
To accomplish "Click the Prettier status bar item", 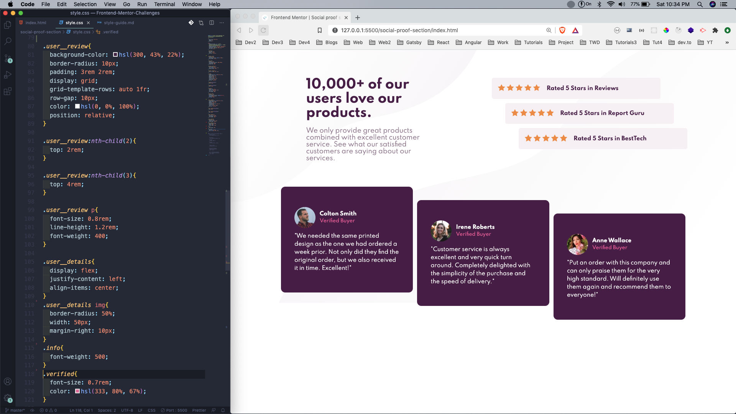I will tap(199, 410).
